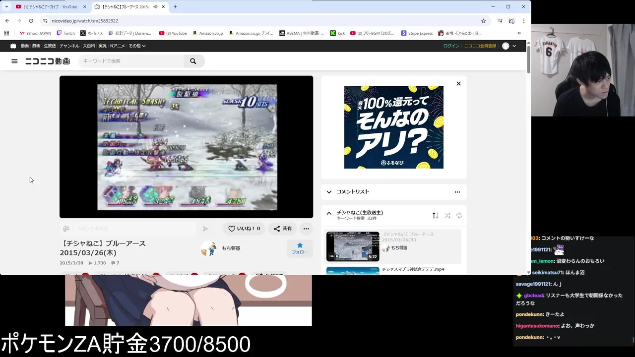Open ABEMA bookmark
This screenshot has width=635, height=357.
(301, 33)
